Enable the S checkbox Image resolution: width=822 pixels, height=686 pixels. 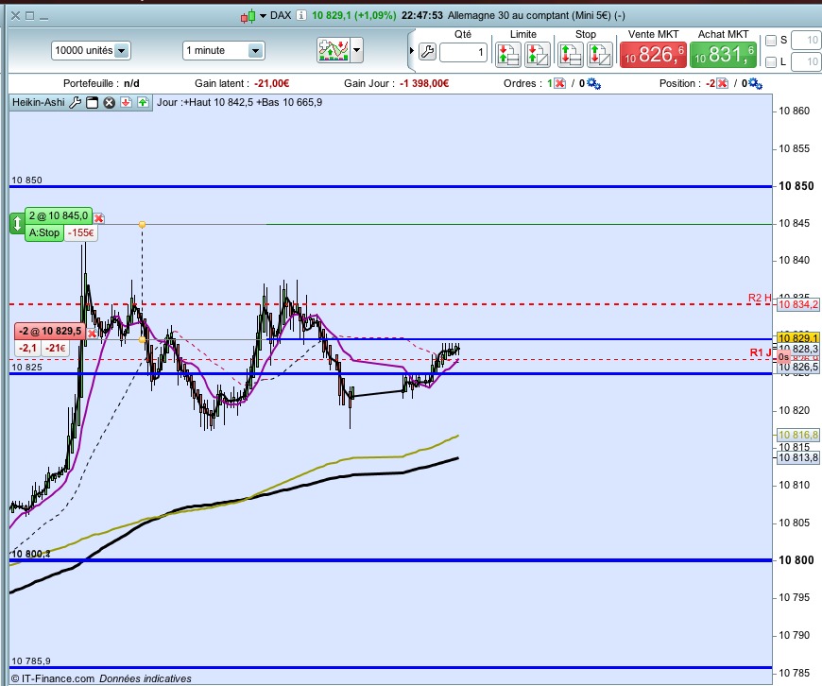(x=771, y=41)
